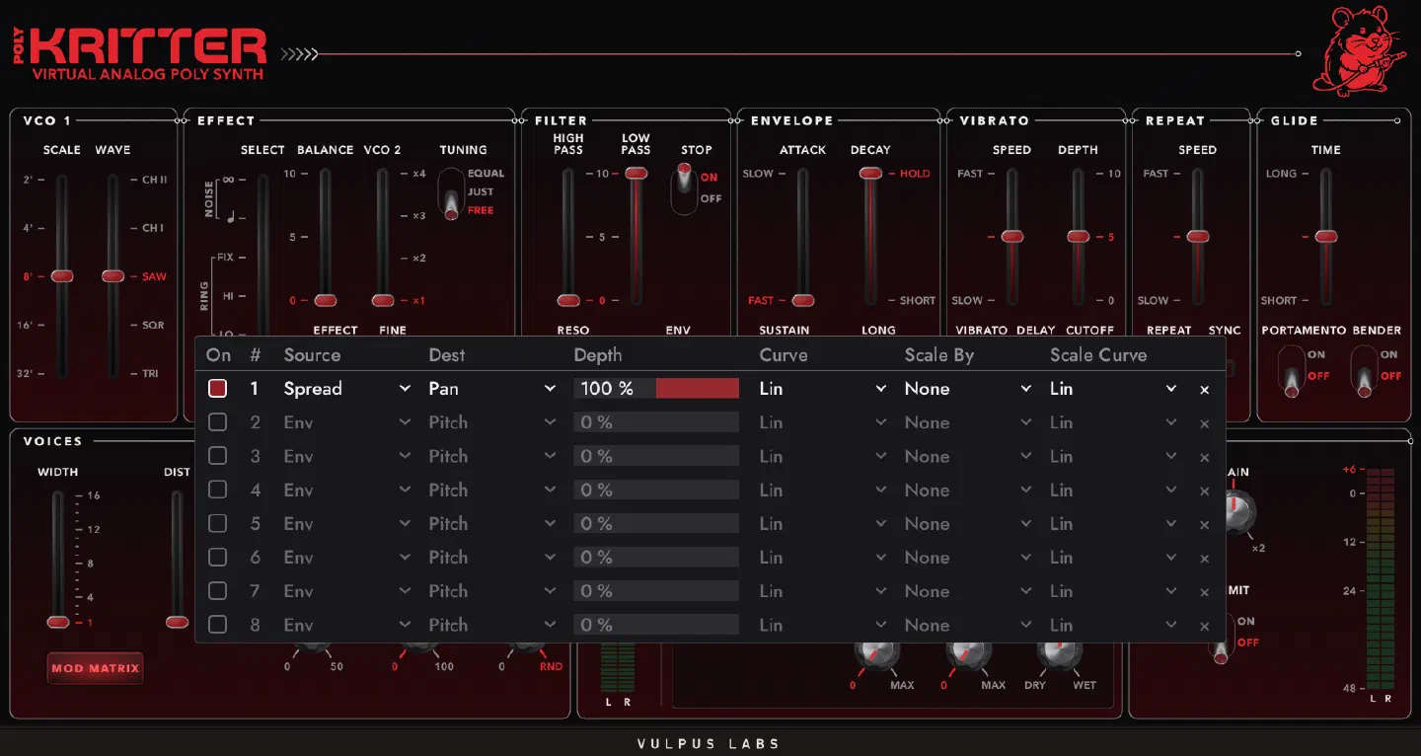The image size is (1421, 756).
Task: Click the X at the end of row 4
Action: (1204, 491)
